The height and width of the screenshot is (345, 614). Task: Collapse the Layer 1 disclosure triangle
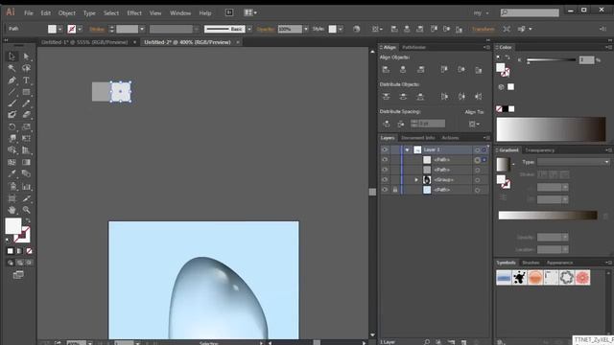coord(407,149)
